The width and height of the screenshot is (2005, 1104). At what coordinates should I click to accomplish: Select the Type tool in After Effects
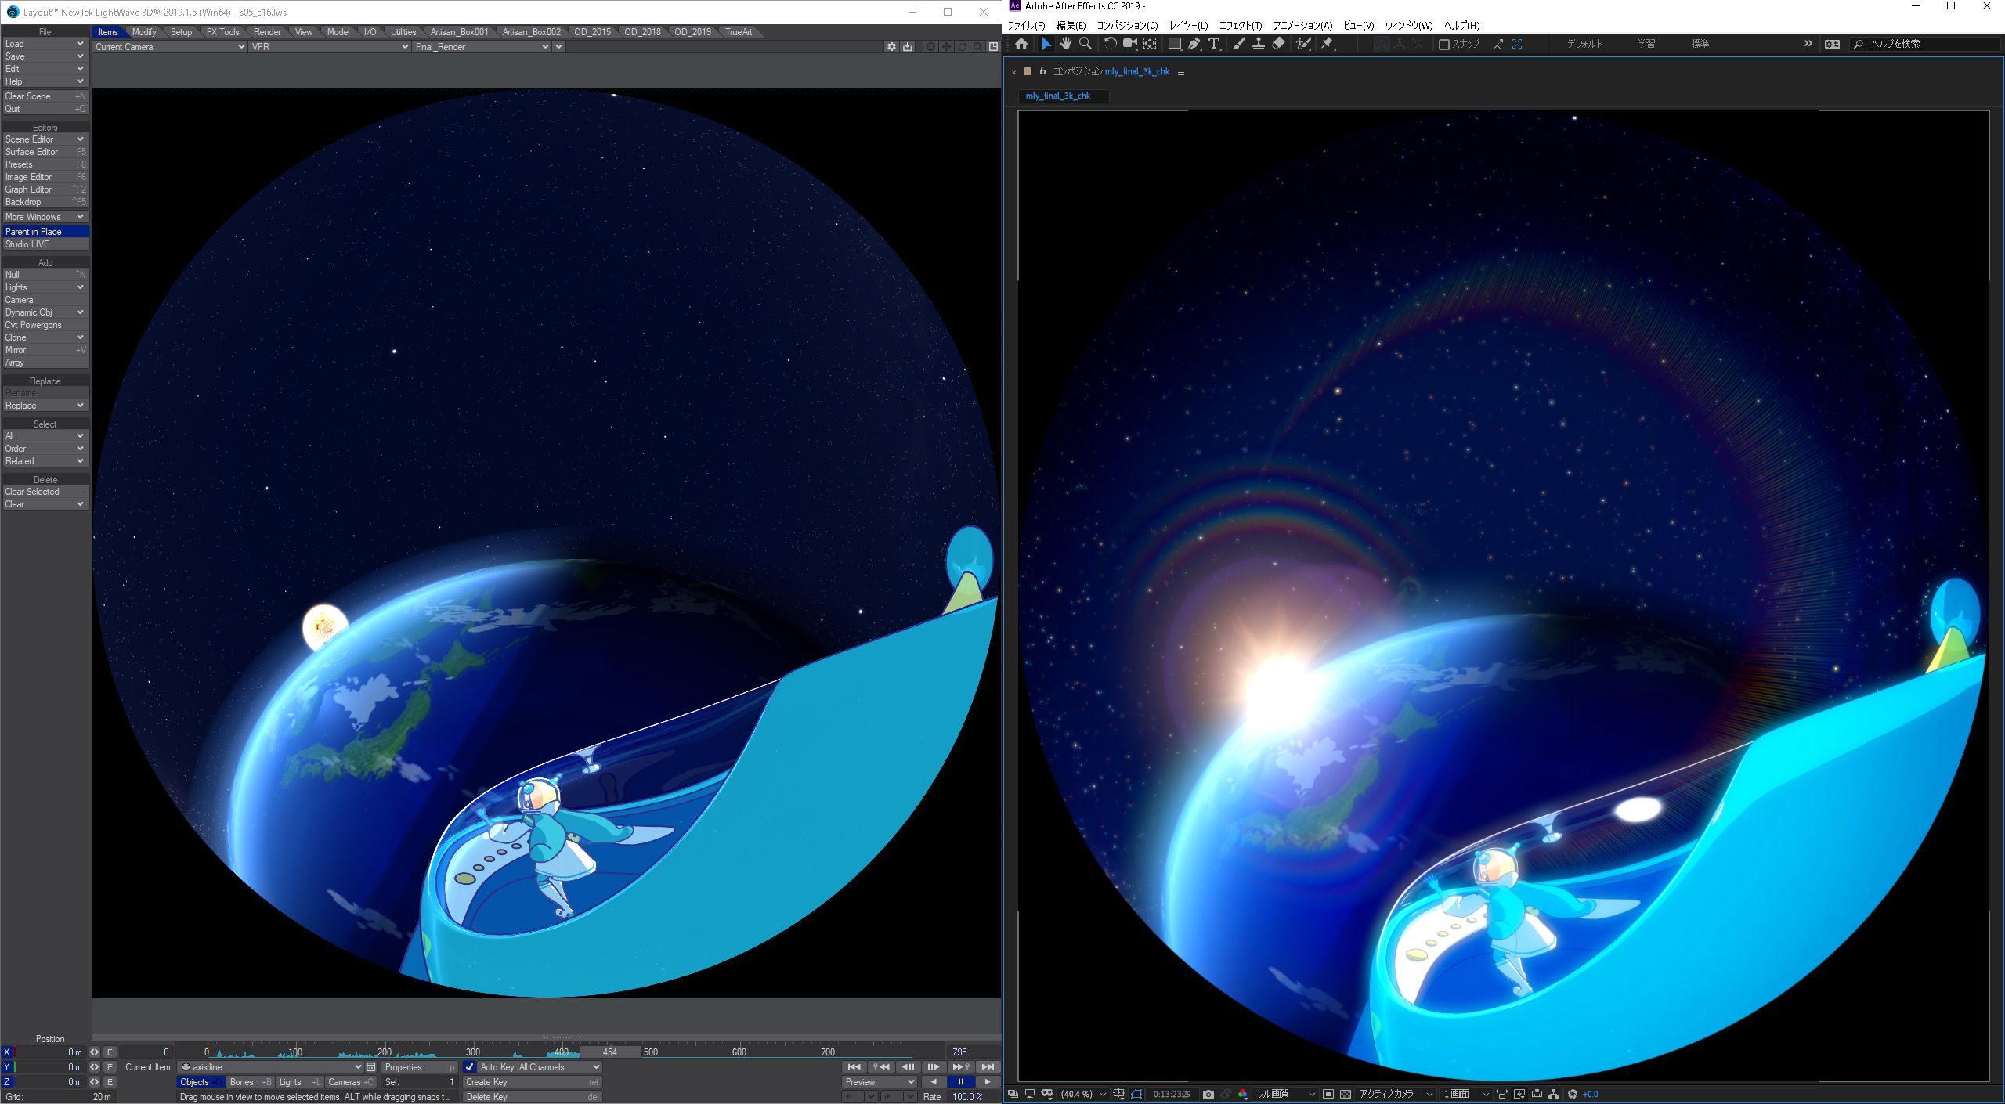(1214, 44)
